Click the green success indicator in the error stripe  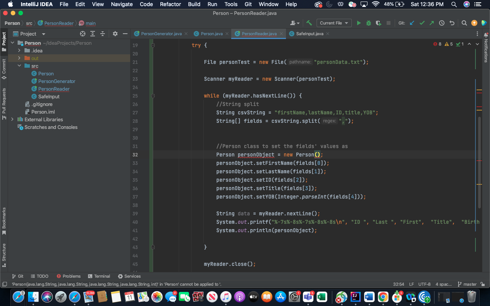tap(458, 44)
